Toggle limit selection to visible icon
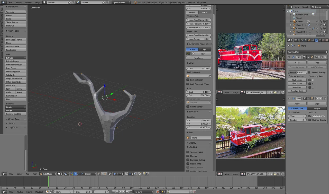The image size is (329, 194). 110,174
